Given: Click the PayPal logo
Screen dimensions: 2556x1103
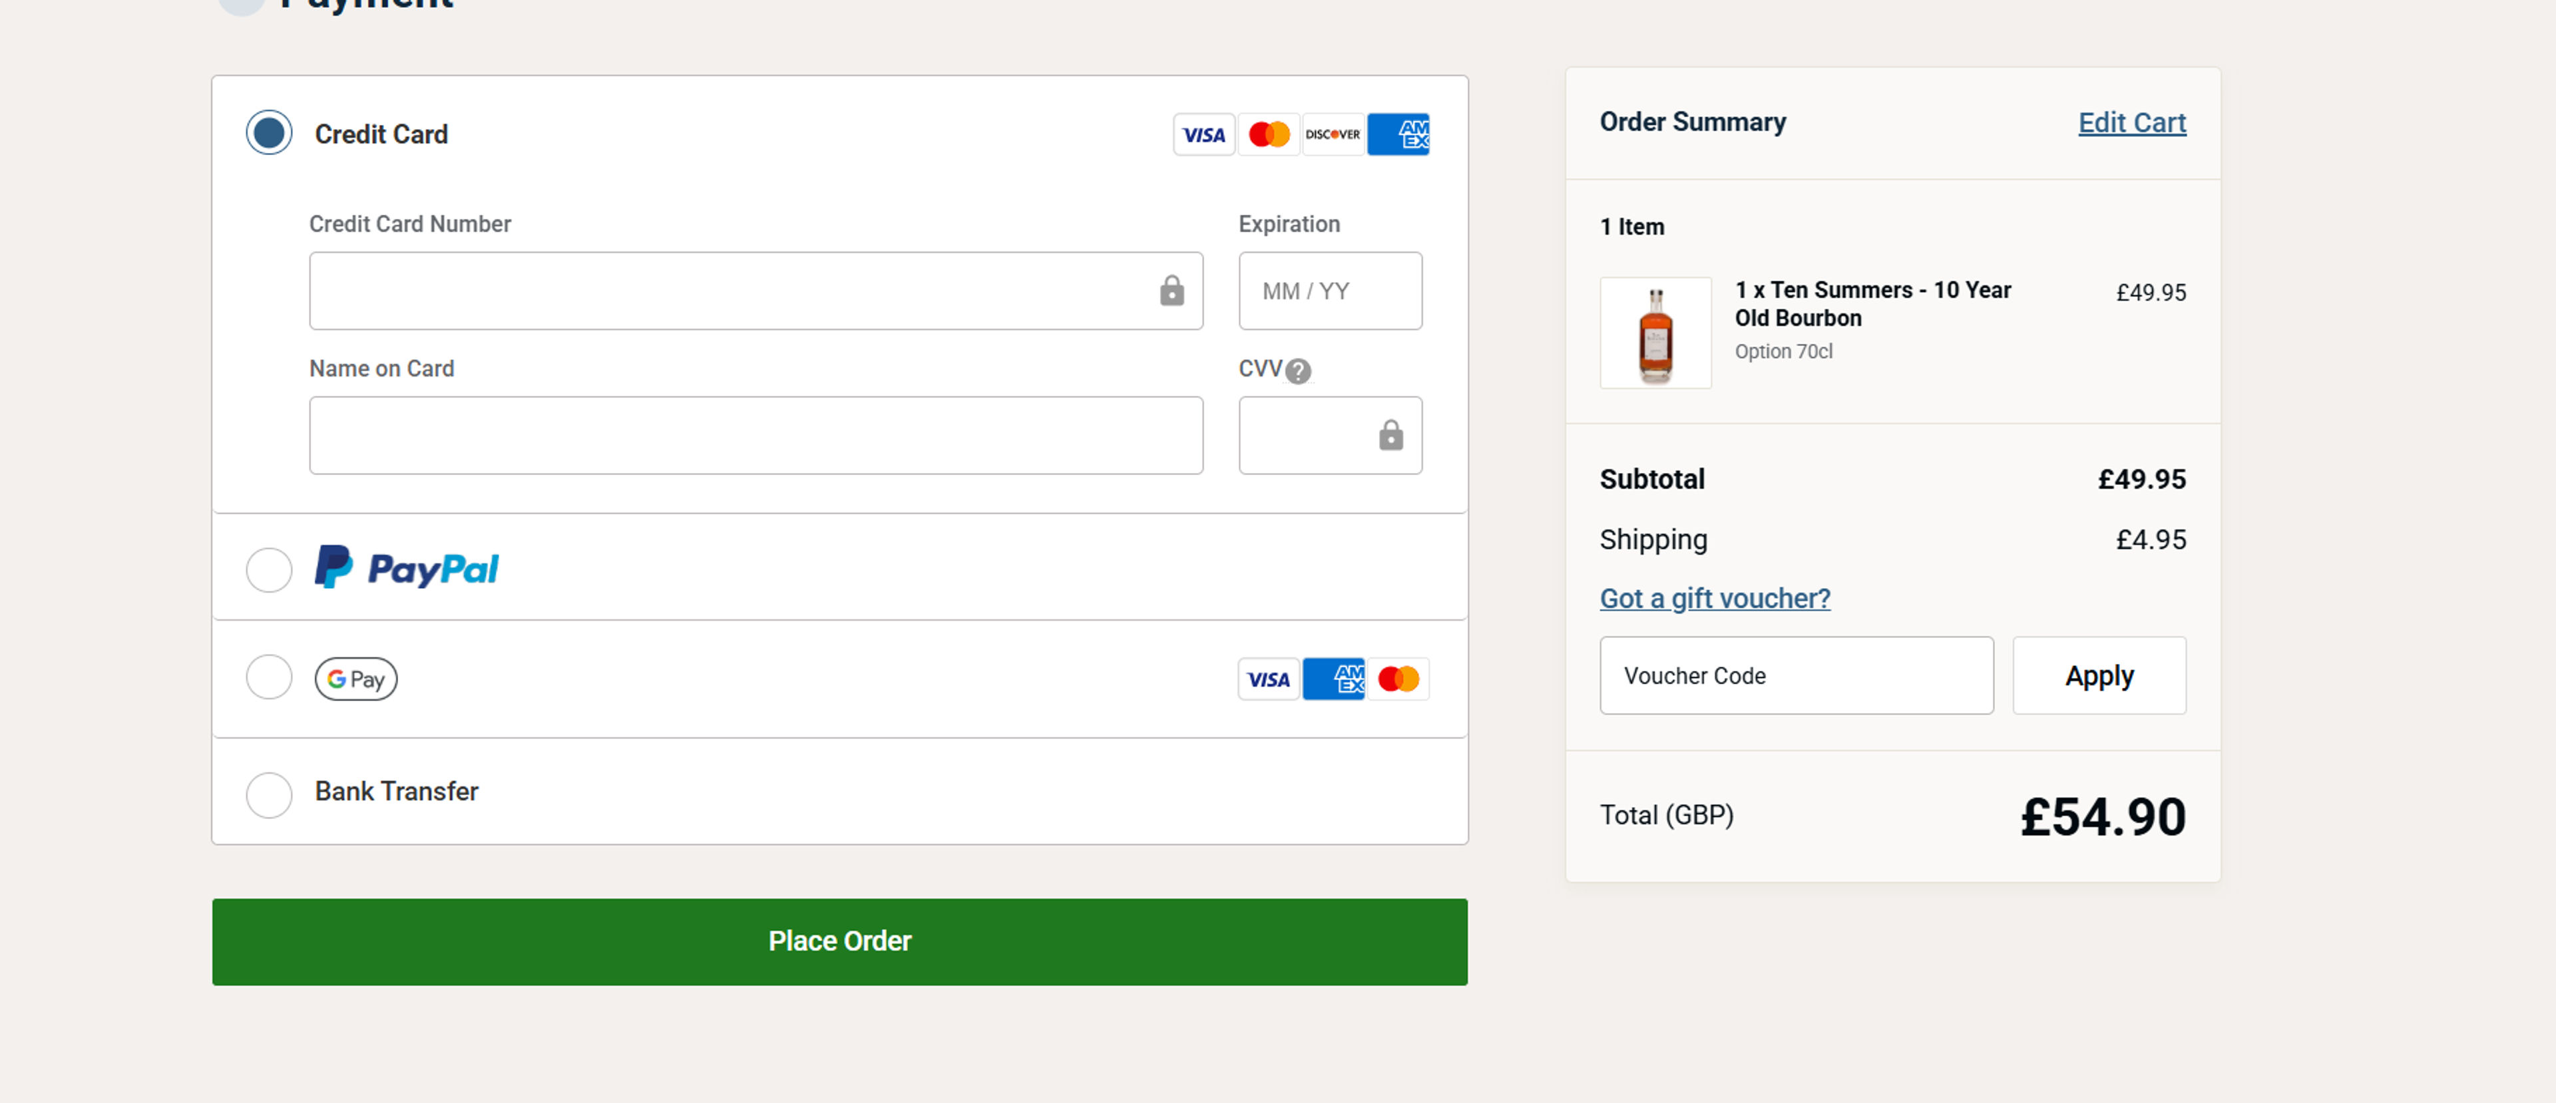Looking at the screenshot, I should tap(407, 567).
